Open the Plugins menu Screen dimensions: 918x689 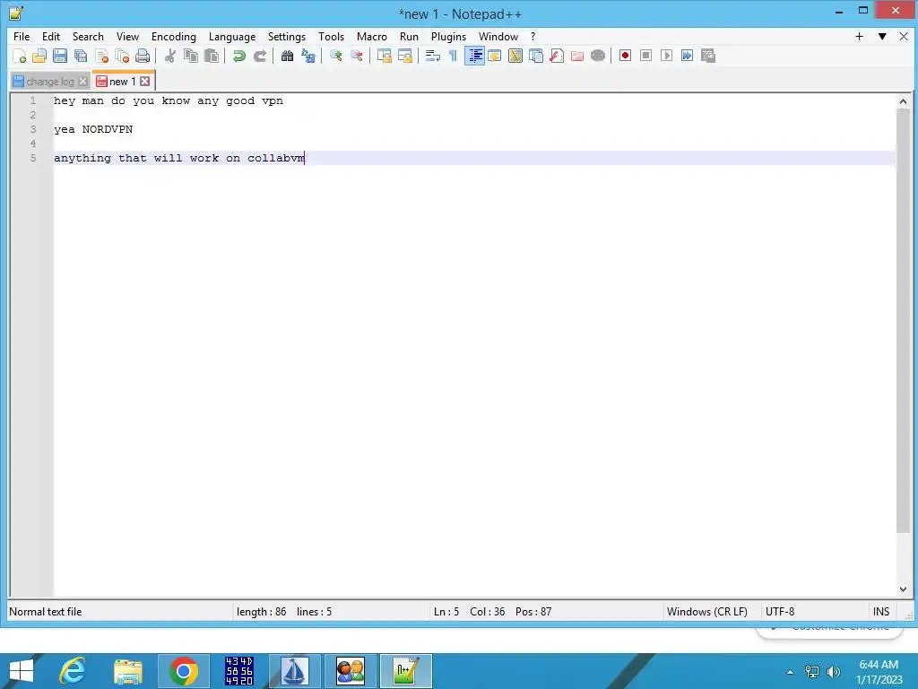[x=448, y=36]
